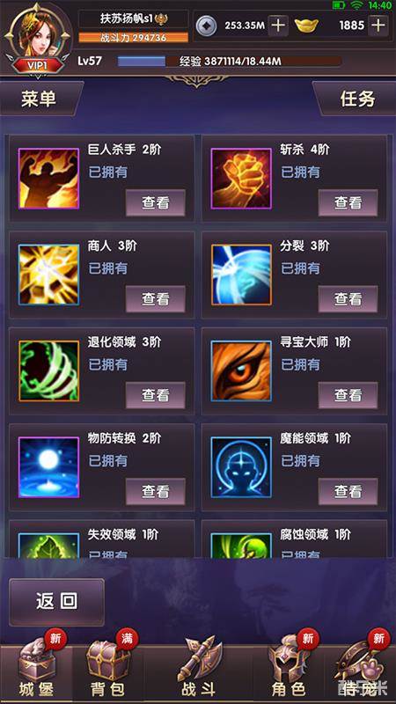Image resolution: width=396 pixels, height=704 pixels.
Task: Open the 城堡 castle tab
Action: point(37,669)
